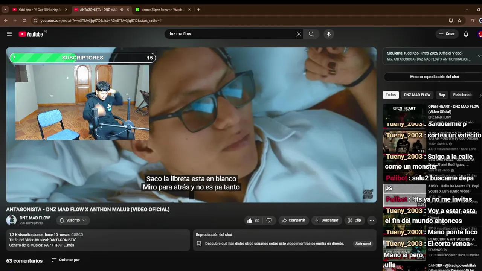Open the install/cast icon in address bar
The image size is (482, 271).
[451, 20]
